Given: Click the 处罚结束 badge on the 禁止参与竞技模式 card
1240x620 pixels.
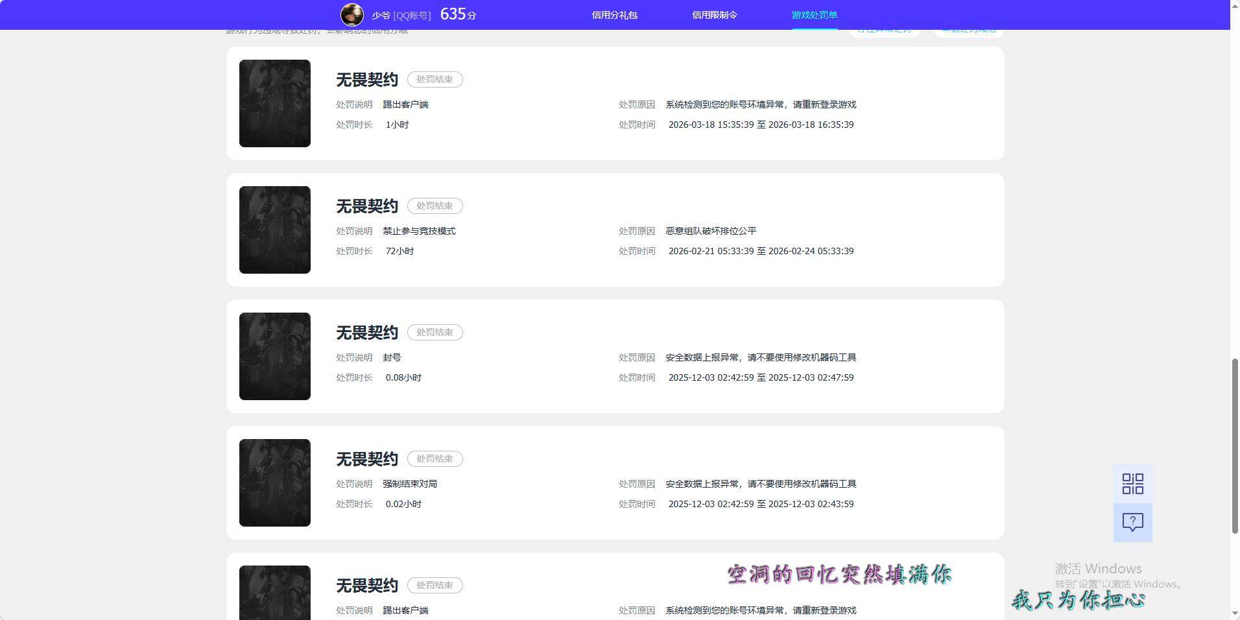Looking at the screenshot, I should tap(435, 206).
